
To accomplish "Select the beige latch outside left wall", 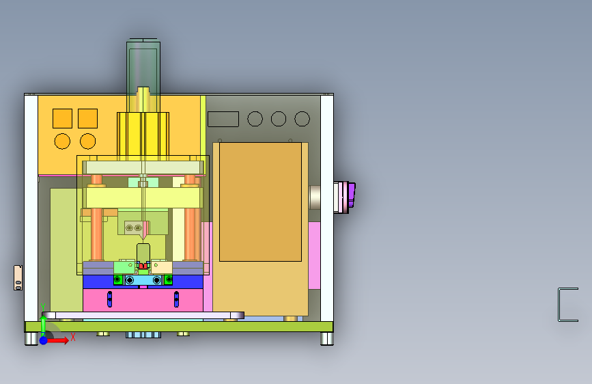I will (18, 278).
